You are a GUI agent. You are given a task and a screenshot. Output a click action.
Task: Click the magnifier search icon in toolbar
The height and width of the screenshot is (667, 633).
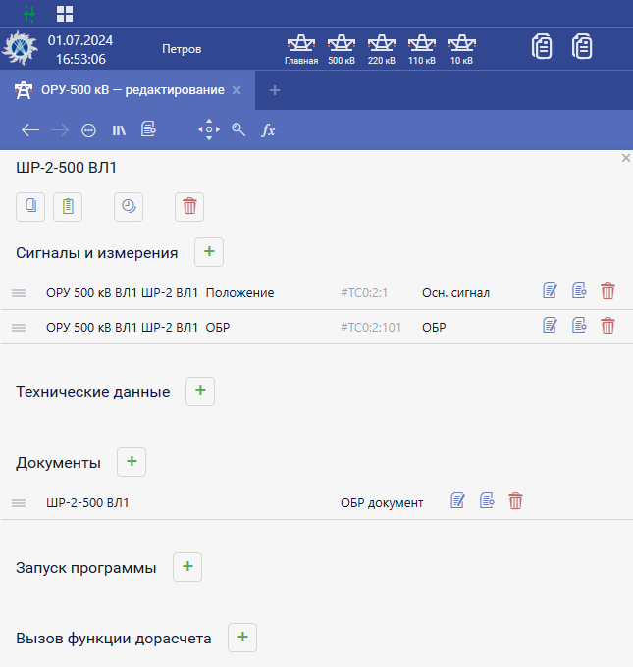[x=238, y=129]
